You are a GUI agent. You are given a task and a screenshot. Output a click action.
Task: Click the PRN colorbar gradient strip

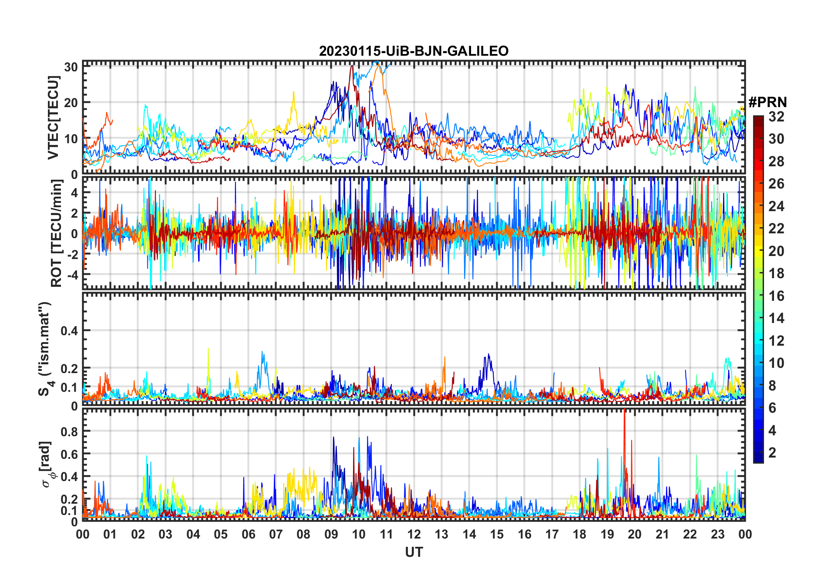coord(758,289)
